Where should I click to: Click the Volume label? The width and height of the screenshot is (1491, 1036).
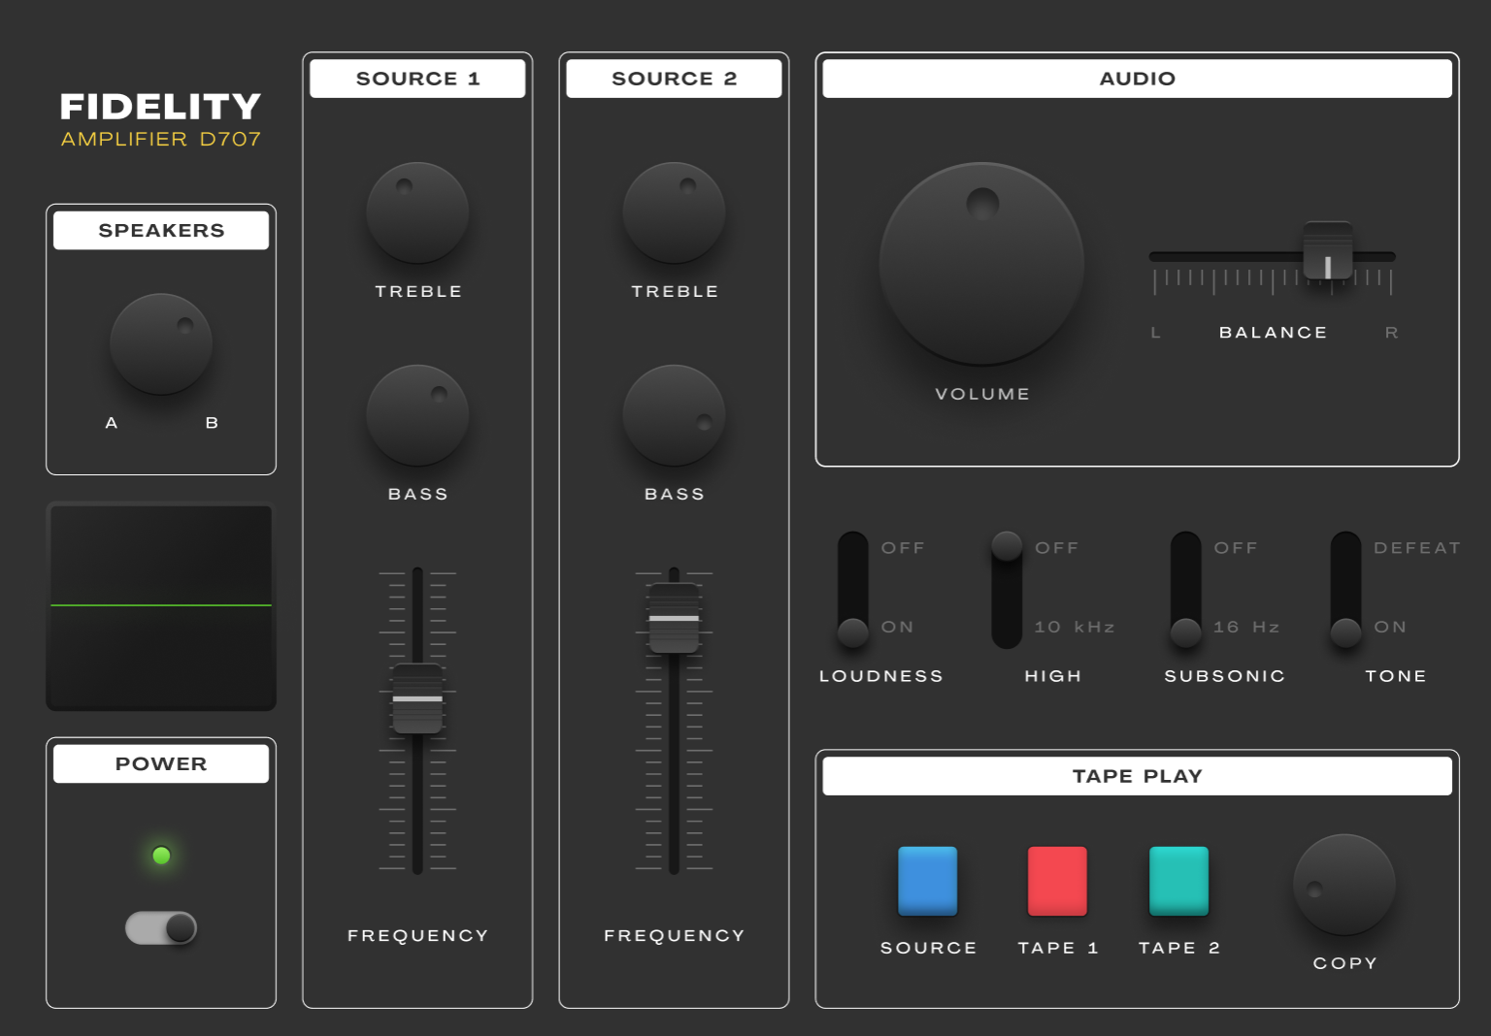tap(982, 394)
